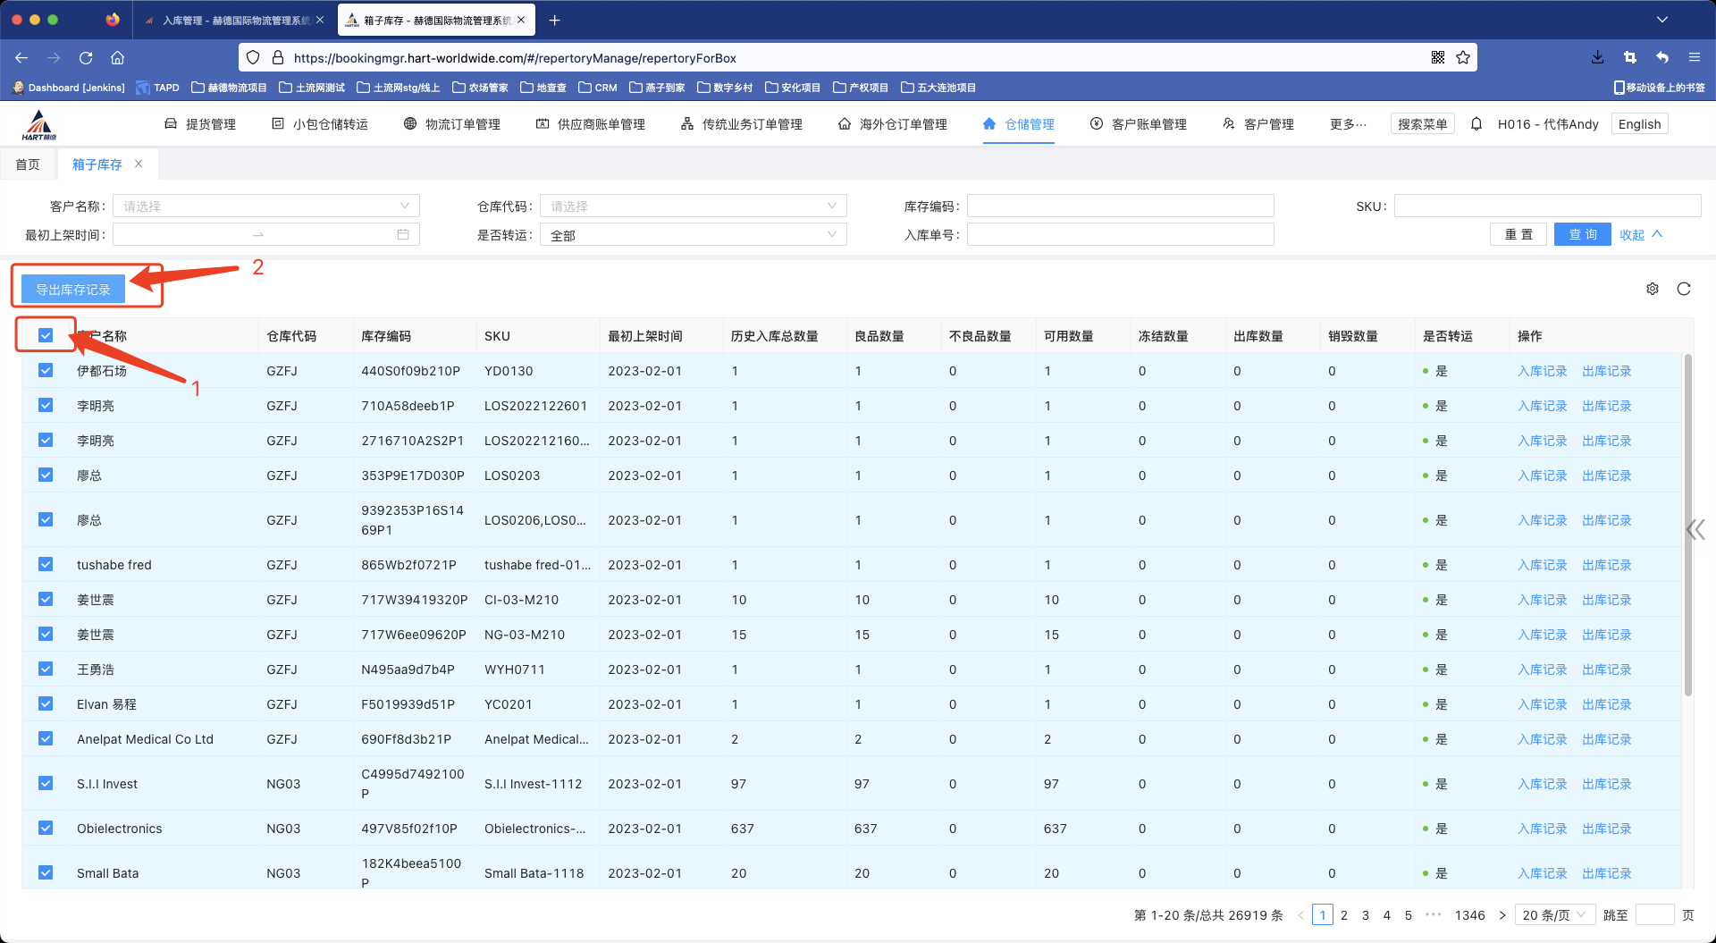Switch to the 首页 tab

pos(28,164)
